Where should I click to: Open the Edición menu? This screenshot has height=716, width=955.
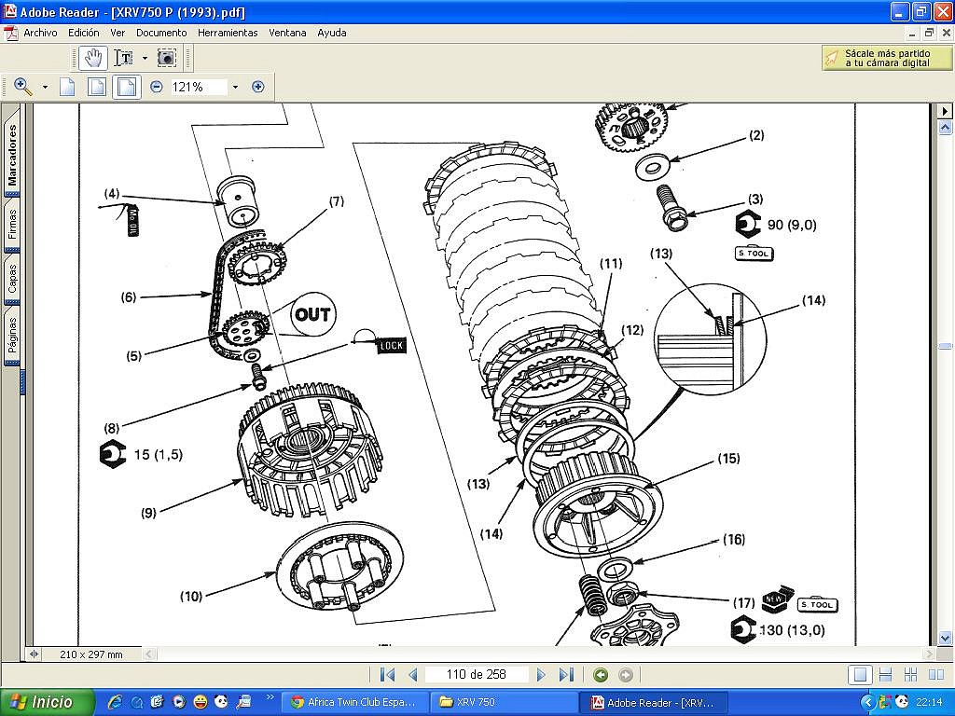[x=83, y=33]
